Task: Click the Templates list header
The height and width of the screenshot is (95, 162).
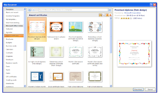Action: click(14, 9)
